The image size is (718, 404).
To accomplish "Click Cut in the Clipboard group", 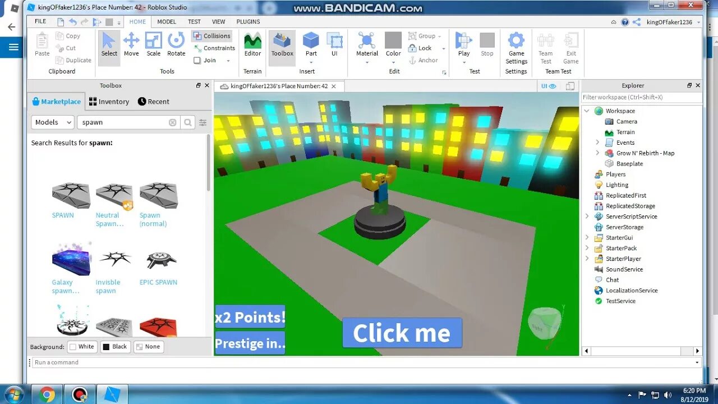I will (x=66, y=48).
